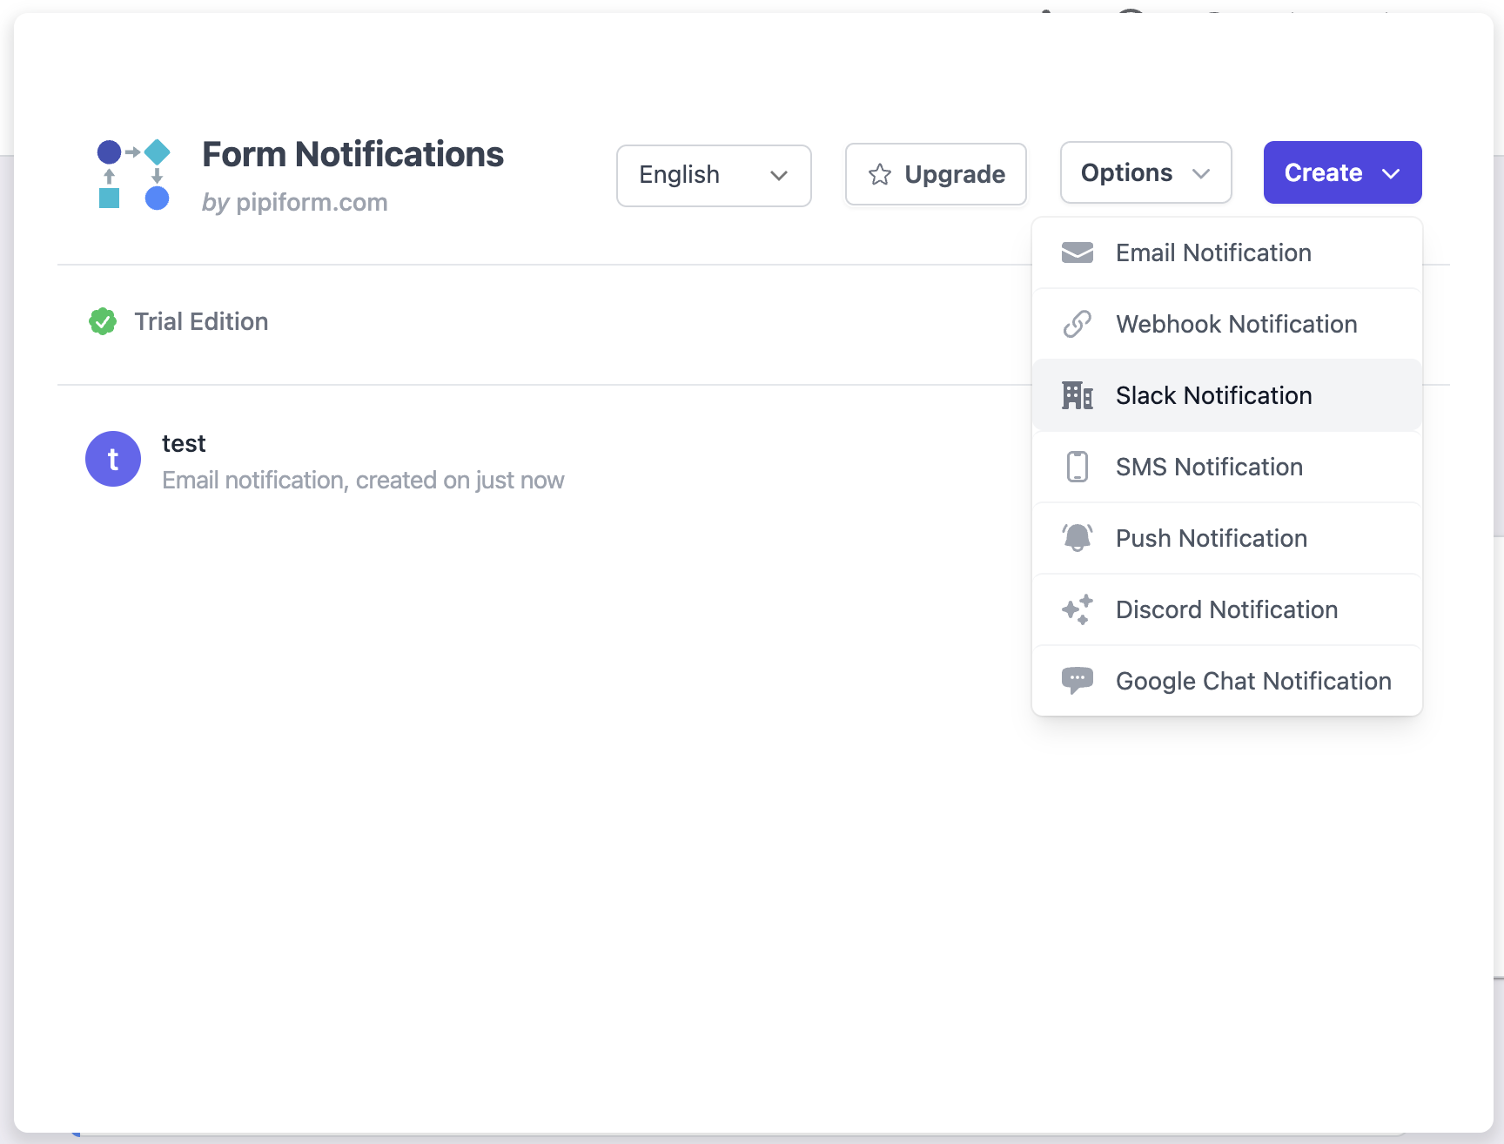Open the English language dropdown

pos(713,175)
